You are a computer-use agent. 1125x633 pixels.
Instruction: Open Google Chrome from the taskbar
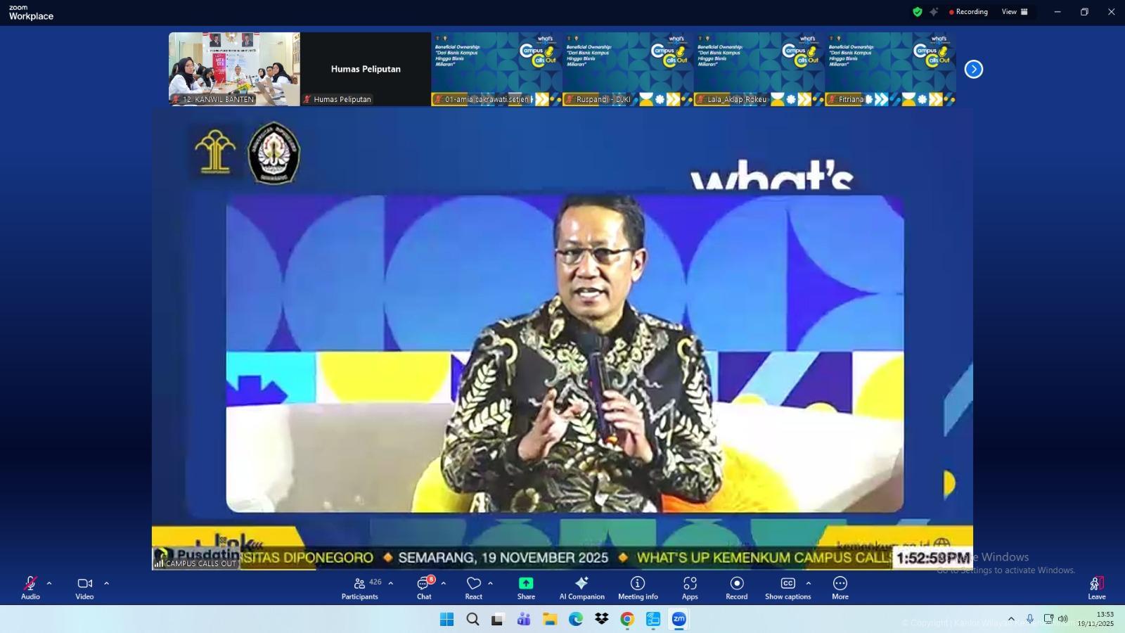click(627, 619)
